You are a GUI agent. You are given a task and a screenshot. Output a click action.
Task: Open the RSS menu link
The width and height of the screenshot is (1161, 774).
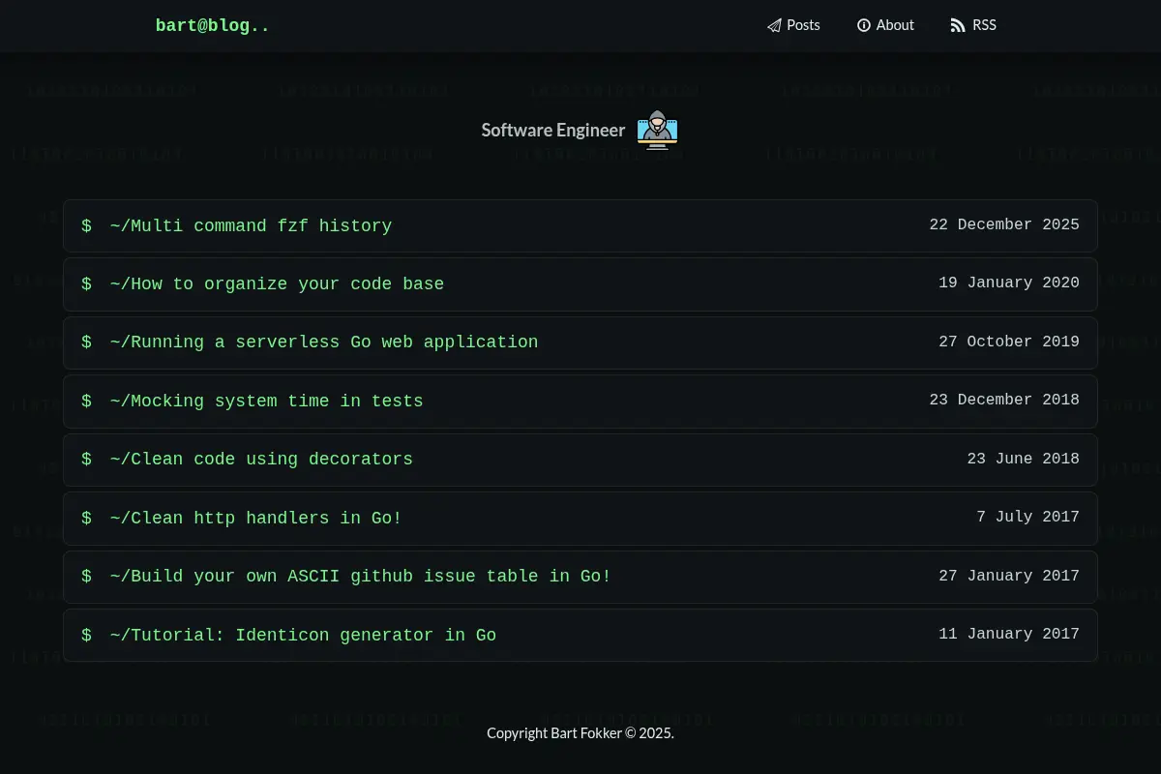[x=973, y=26]
